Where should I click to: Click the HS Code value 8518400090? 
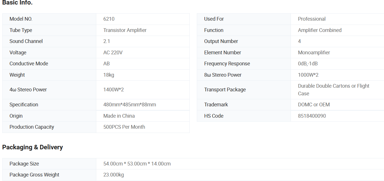point(312,116)
